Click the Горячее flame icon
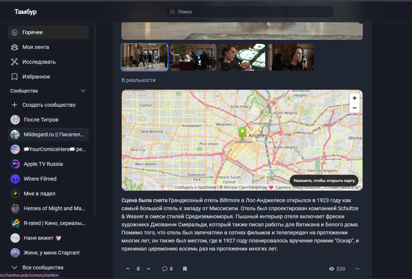Viewport: 412px width, 279px height. click(14, 32)
